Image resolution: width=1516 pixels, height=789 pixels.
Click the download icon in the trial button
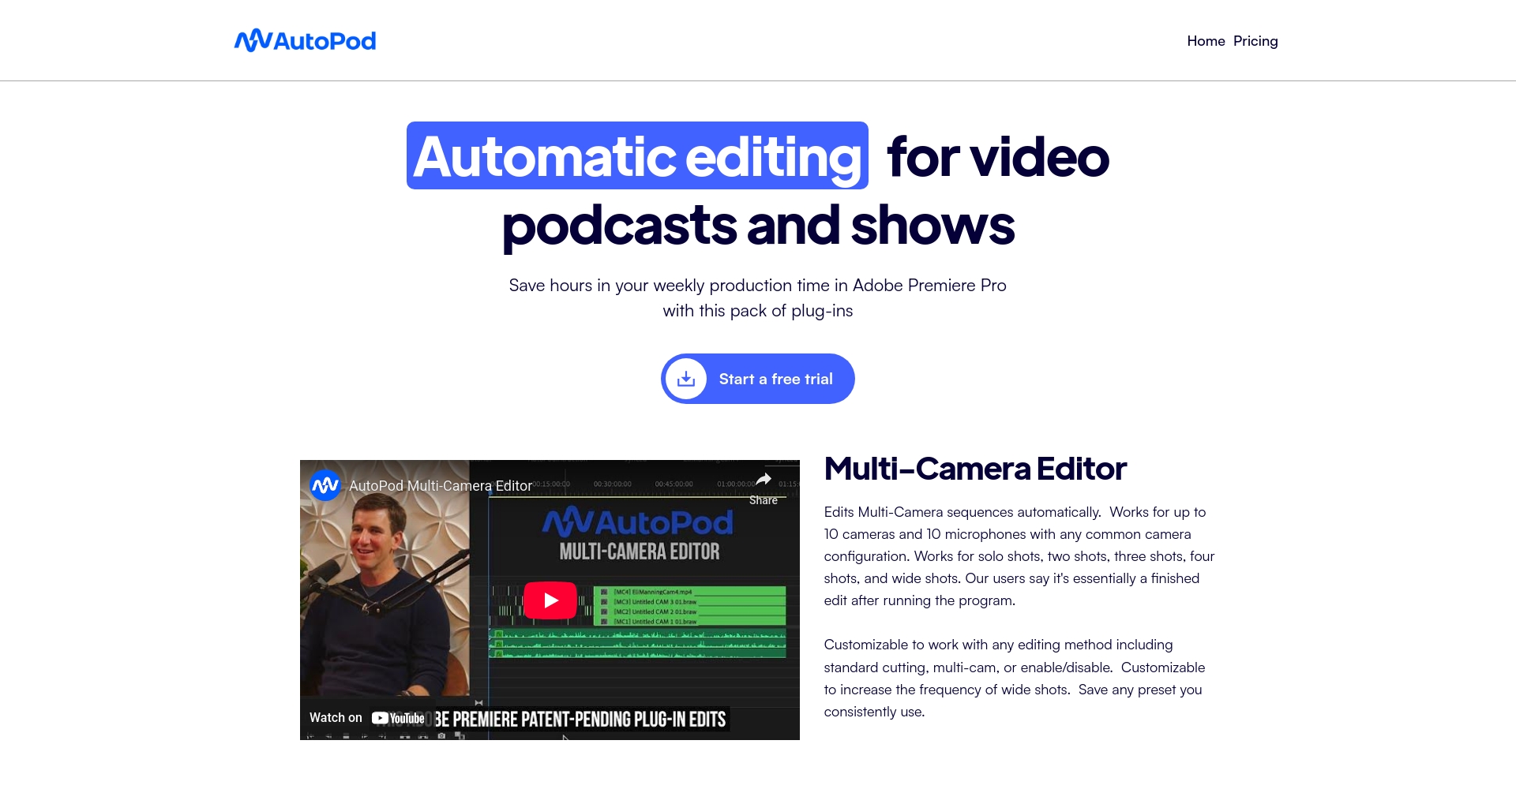tap(686, 379)
